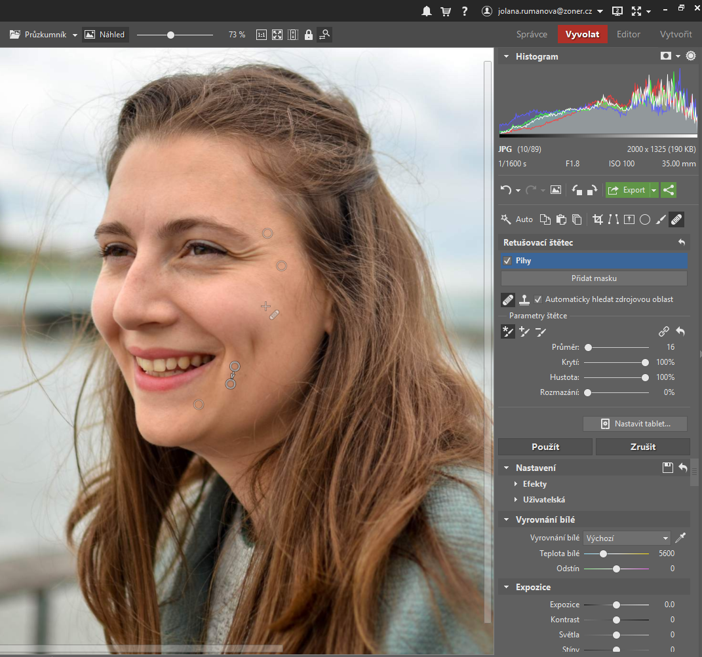The width and height of the screenshot is (702, 657).
Task: Switch to the Editor tab
Action: click(629, 34)
